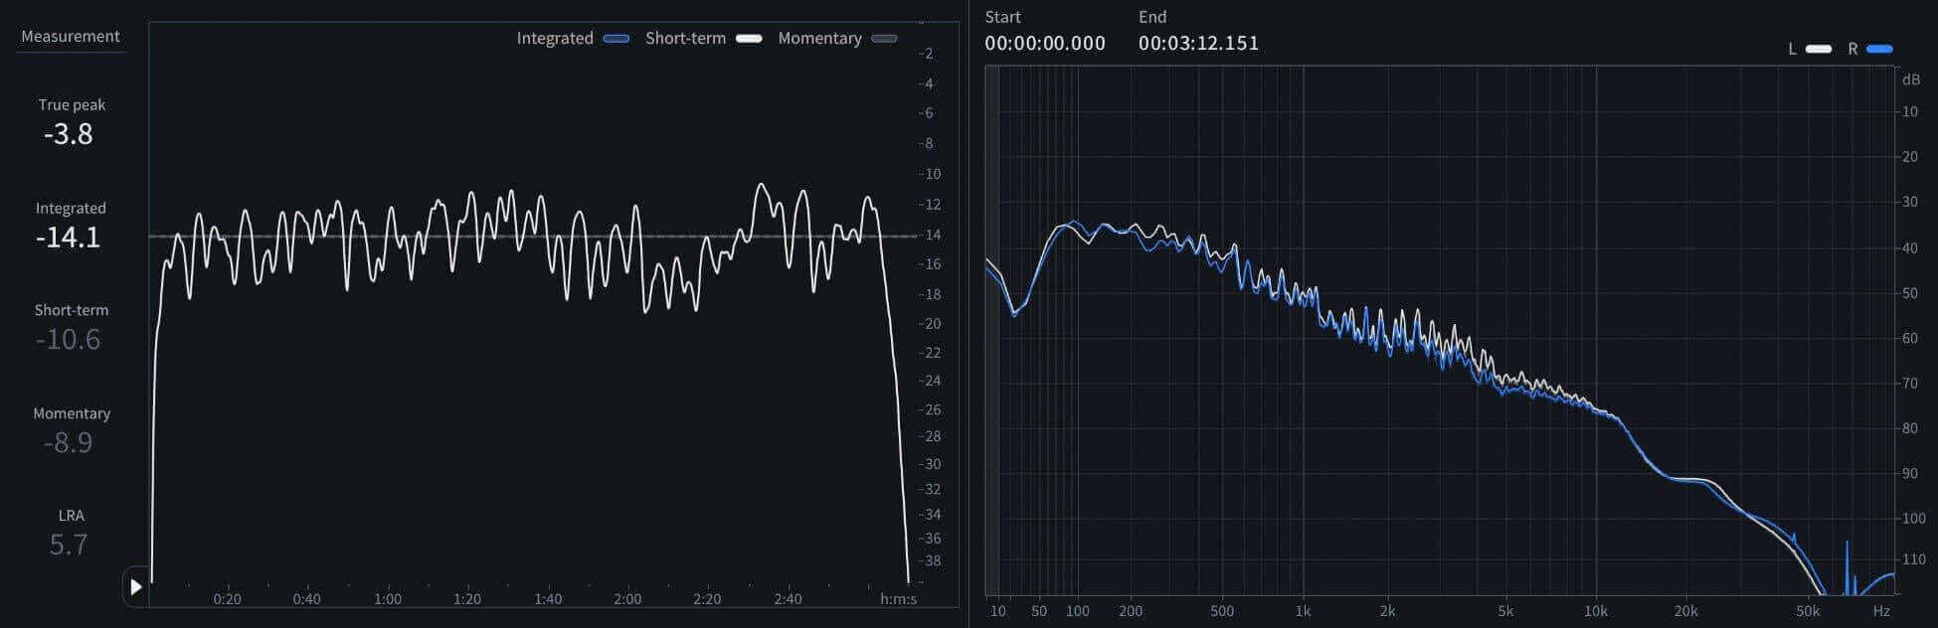Click the 1k frequency axis label

(1303, 611)
